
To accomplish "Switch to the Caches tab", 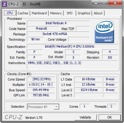I will pyautogui.click(x=23, y=13).
